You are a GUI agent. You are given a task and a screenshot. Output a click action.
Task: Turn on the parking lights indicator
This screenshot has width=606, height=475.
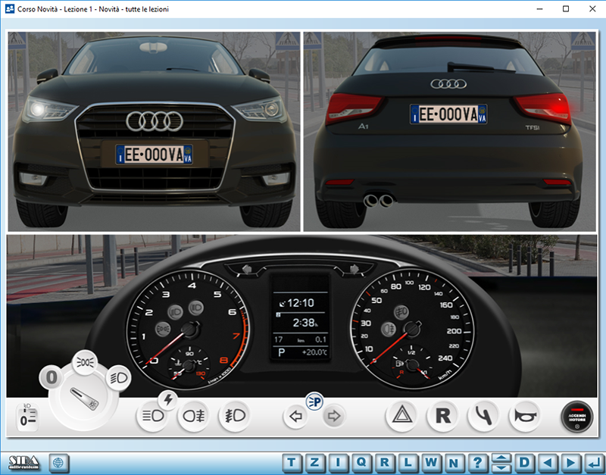[314, 400]
